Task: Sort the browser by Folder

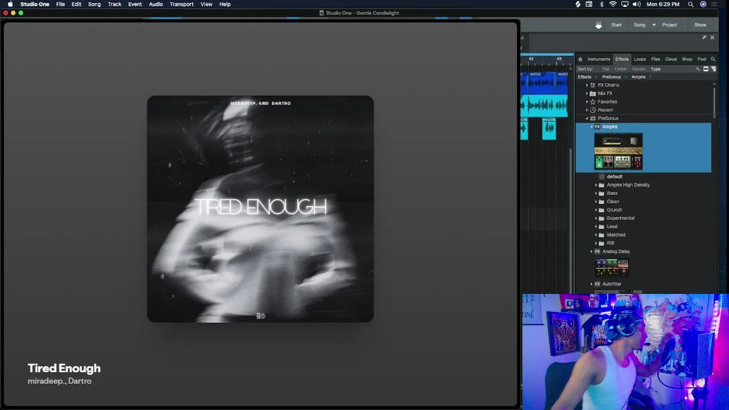Action: point(620,69)
